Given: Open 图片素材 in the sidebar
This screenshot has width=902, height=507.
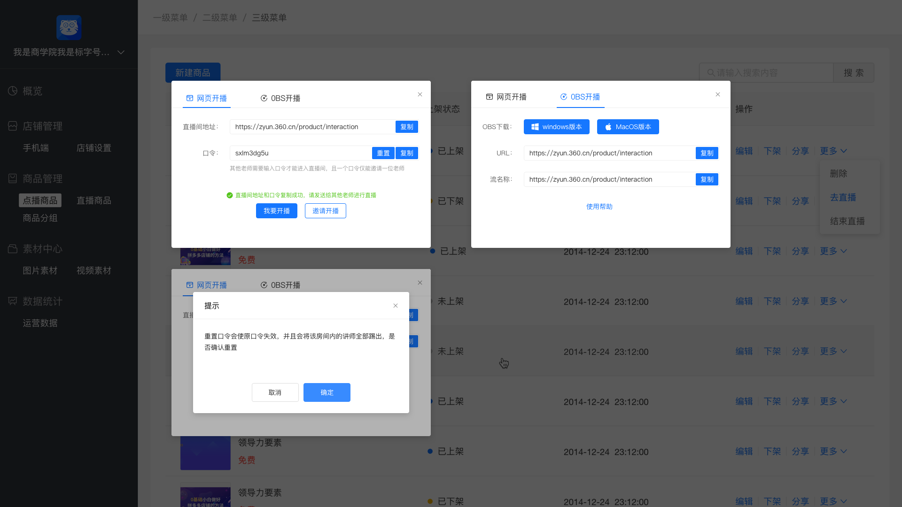Looking at the screenshot, I should 40,270.
